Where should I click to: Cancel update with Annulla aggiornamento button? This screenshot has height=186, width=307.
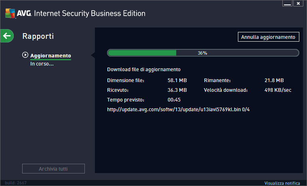269,37
